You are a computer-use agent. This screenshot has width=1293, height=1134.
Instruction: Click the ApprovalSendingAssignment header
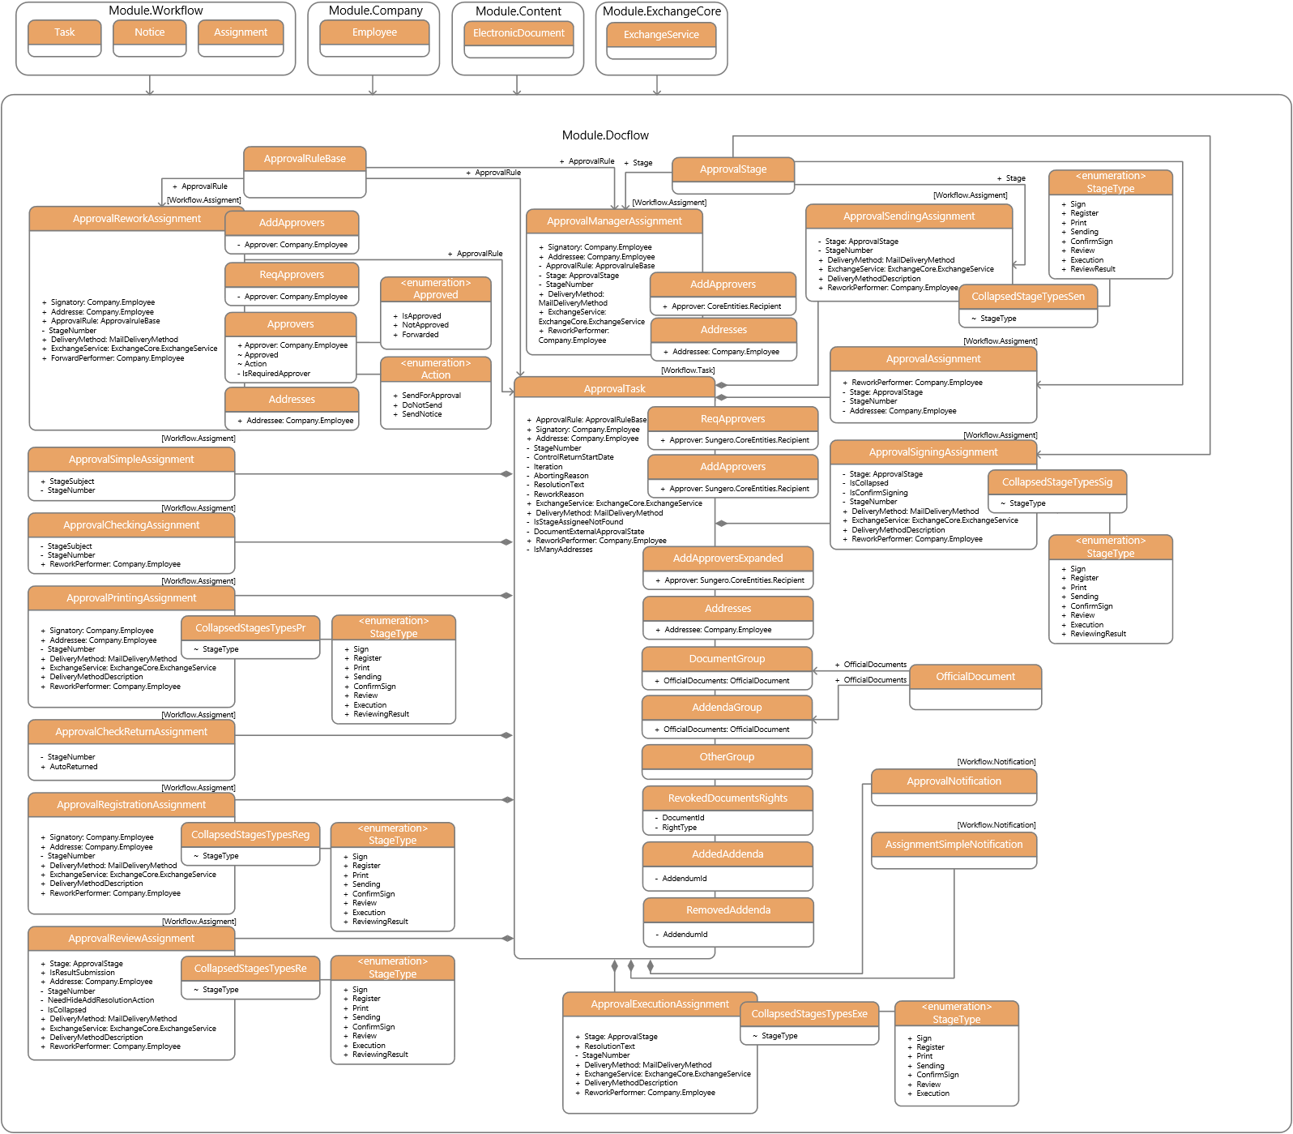908,216
